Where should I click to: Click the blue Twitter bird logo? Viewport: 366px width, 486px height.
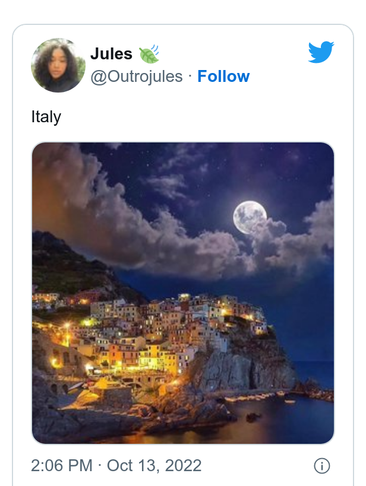tap(321, 52)
